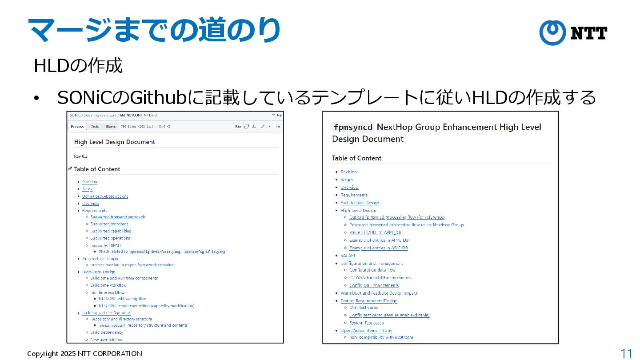
Task: Open Overview link in NETCONF contents
Action: click(91, 204)
